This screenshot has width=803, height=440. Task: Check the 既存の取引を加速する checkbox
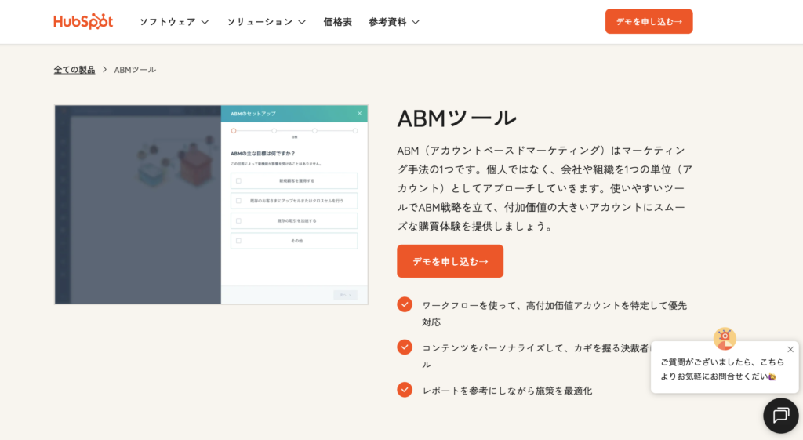[238, 220]
